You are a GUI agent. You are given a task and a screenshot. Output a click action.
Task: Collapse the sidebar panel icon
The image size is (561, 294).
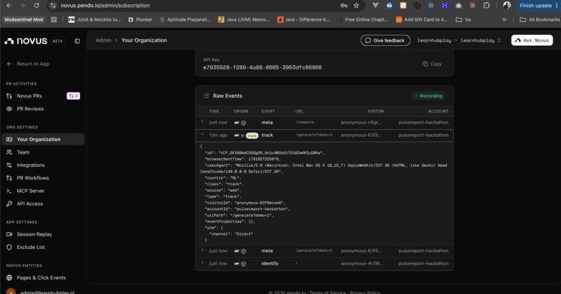[x=77, y=41]
